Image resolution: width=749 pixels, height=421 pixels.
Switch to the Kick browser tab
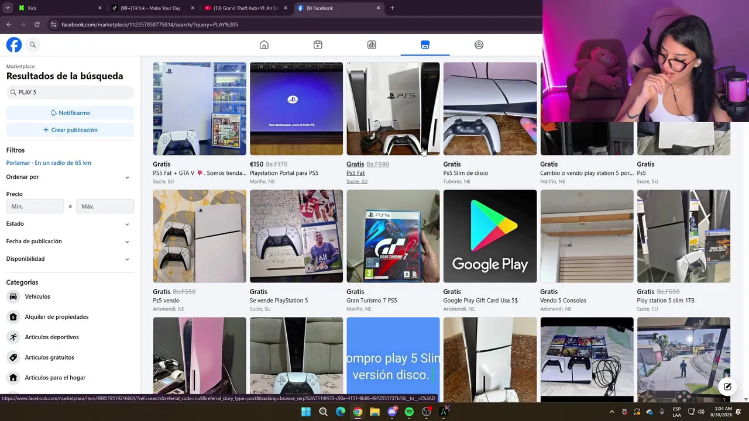[x=60, y=8]
